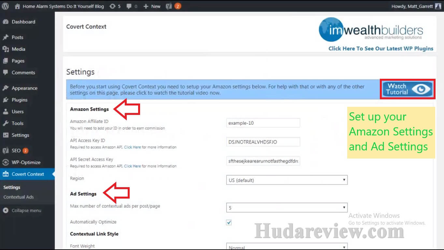Click Howdy, Matt_Garrett account link
This screenshot has width=444, height=250.
click(412, 6)
